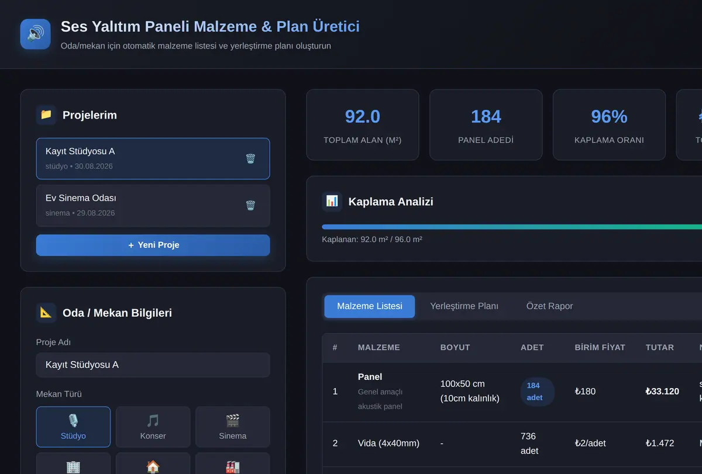This screenshot has height=474, width=702.
Task: Click the 96% Kaplama Oranı card
Action: 609,124
